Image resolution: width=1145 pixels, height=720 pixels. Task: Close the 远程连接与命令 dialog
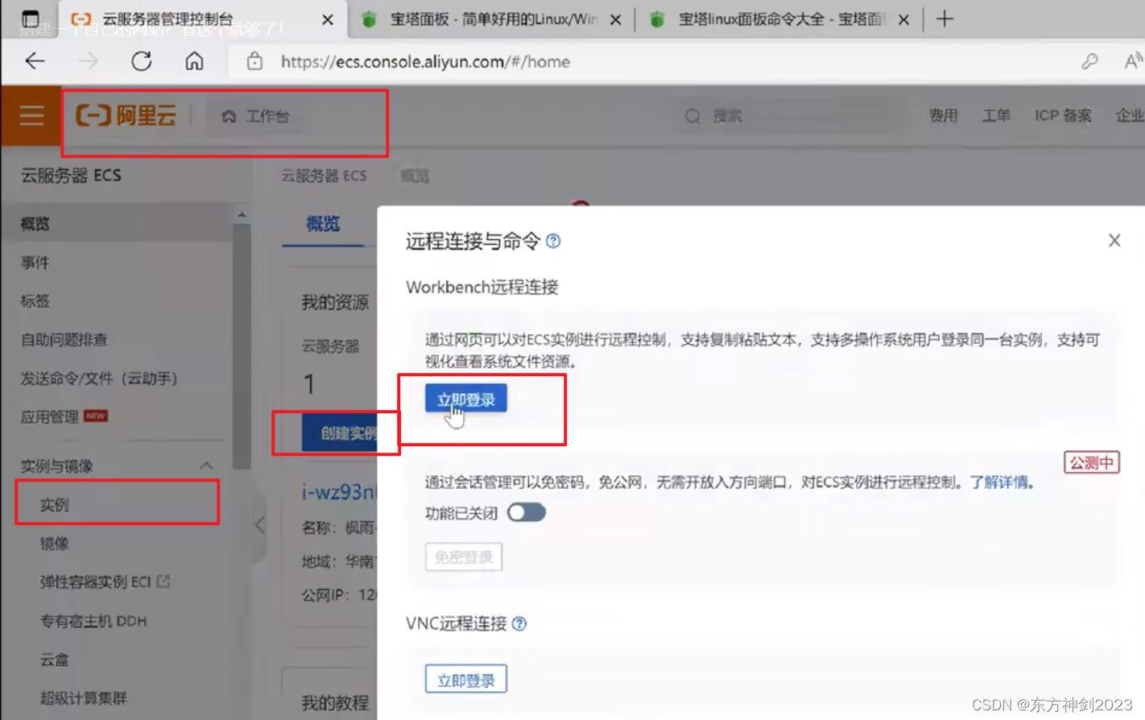(x=1114, y=240)
